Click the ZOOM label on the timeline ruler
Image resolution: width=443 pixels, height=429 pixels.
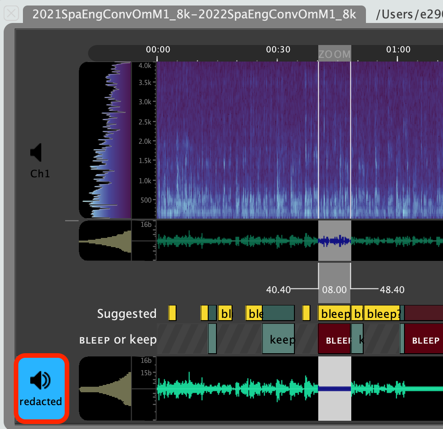[334, 54]
